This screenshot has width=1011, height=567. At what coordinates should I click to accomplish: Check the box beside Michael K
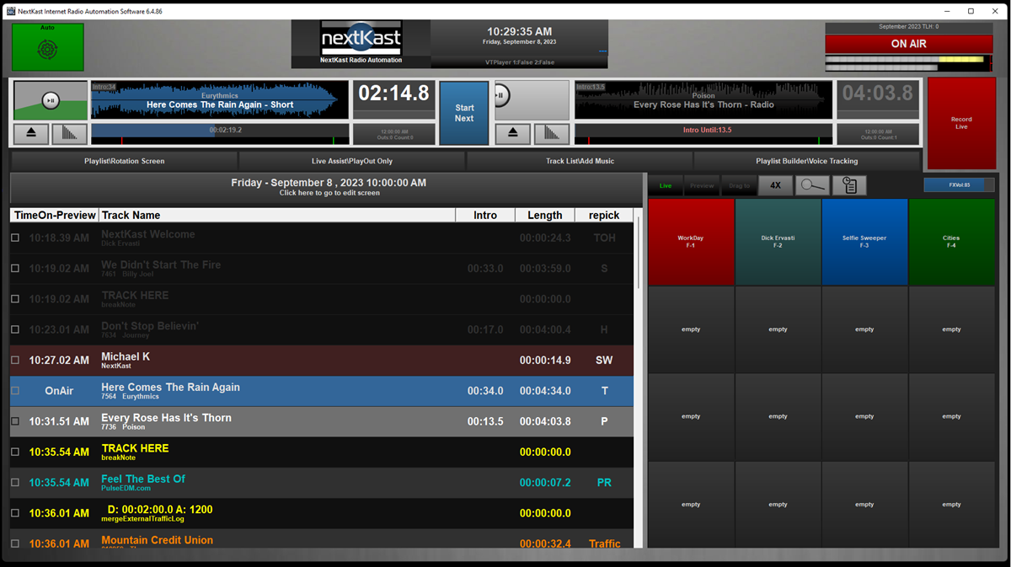(x=15, y=361)
